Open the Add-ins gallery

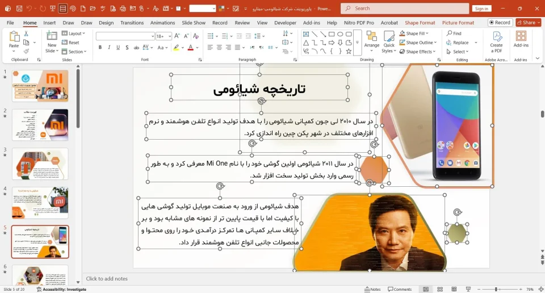521,39
